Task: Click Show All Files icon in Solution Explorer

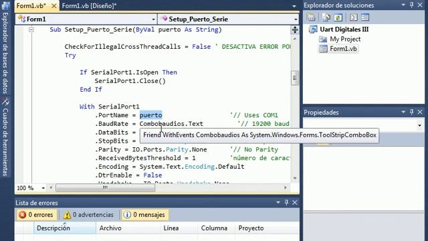Action: coord(326,17)
